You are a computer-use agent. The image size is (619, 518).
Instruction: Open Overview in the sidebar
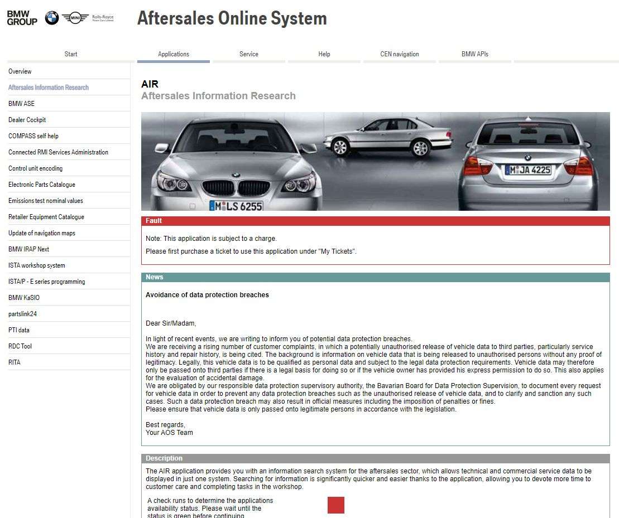point(69,71)
